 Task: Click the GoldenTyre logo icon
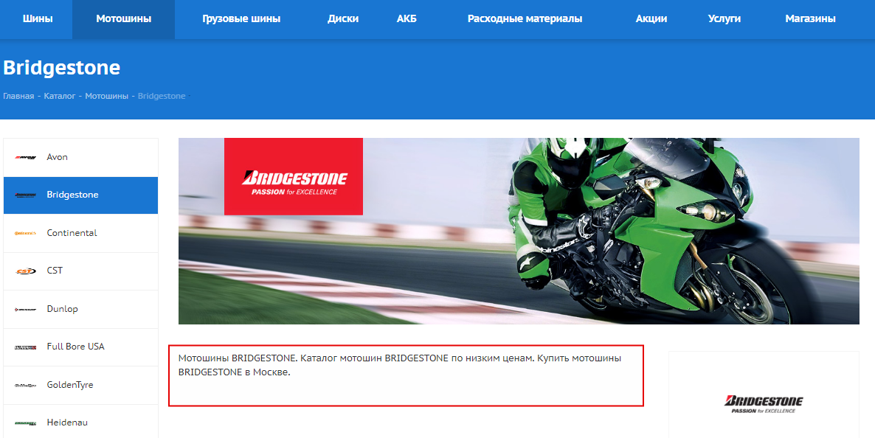[x=25, y=385]
